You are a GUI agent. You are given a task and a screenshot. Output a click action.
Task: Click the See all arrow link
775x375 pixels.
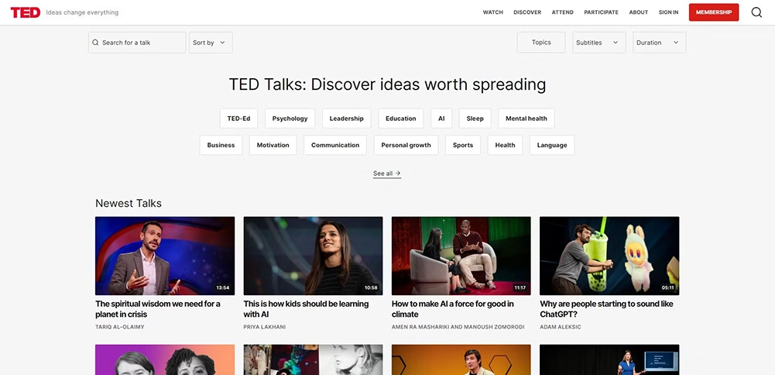[x=386, y=174]
